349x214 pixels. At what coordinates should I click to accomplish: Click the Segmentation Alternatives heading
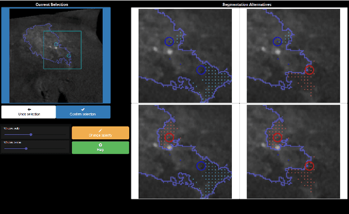pyautogui.click(x=247, y=4)
